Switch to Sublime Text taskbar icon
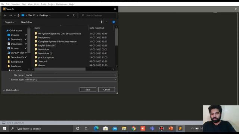This screenshot has height=134, width=239. 180,128
